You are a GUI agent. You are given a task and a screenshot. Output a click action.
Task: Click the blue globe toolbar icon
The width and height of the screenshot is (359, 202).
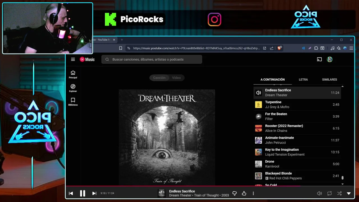[345, 48]
